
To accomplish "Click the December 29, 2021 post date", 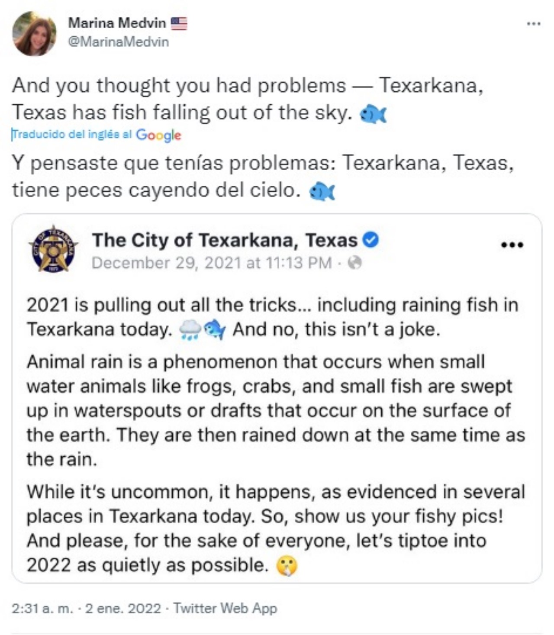I will (x=212, y=263).
